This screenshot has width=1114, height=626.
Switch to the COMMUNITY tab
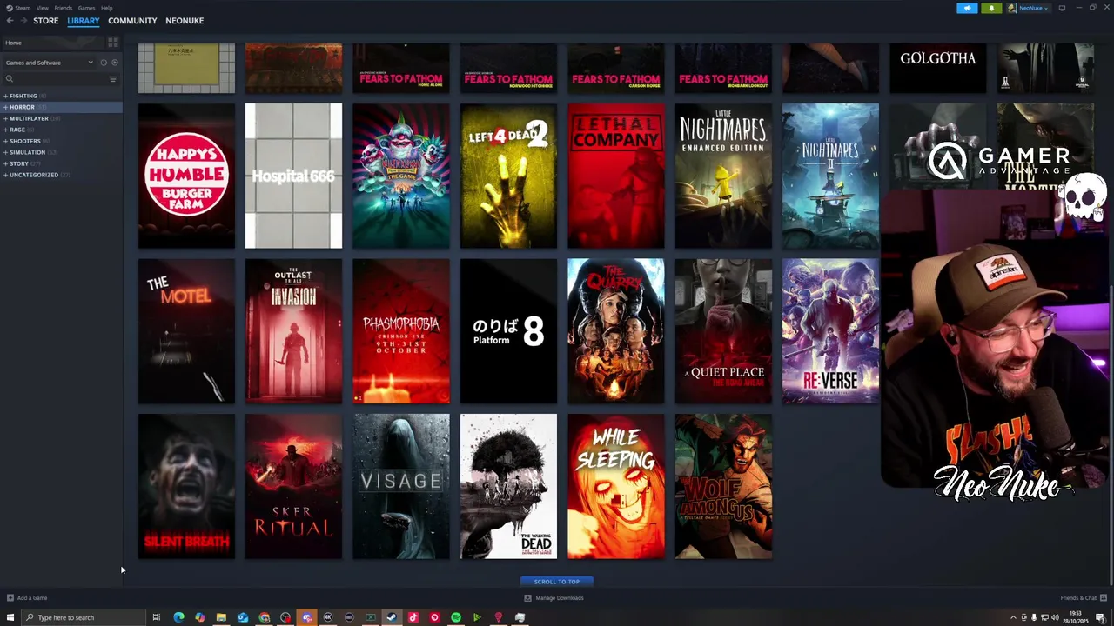[132, 20]
